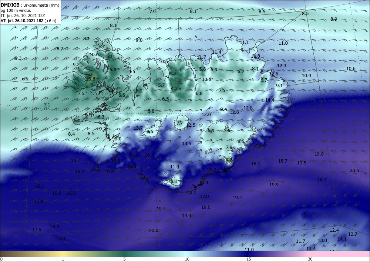
Task: Click the 7.6 value on the map
Action: point(227,130)
